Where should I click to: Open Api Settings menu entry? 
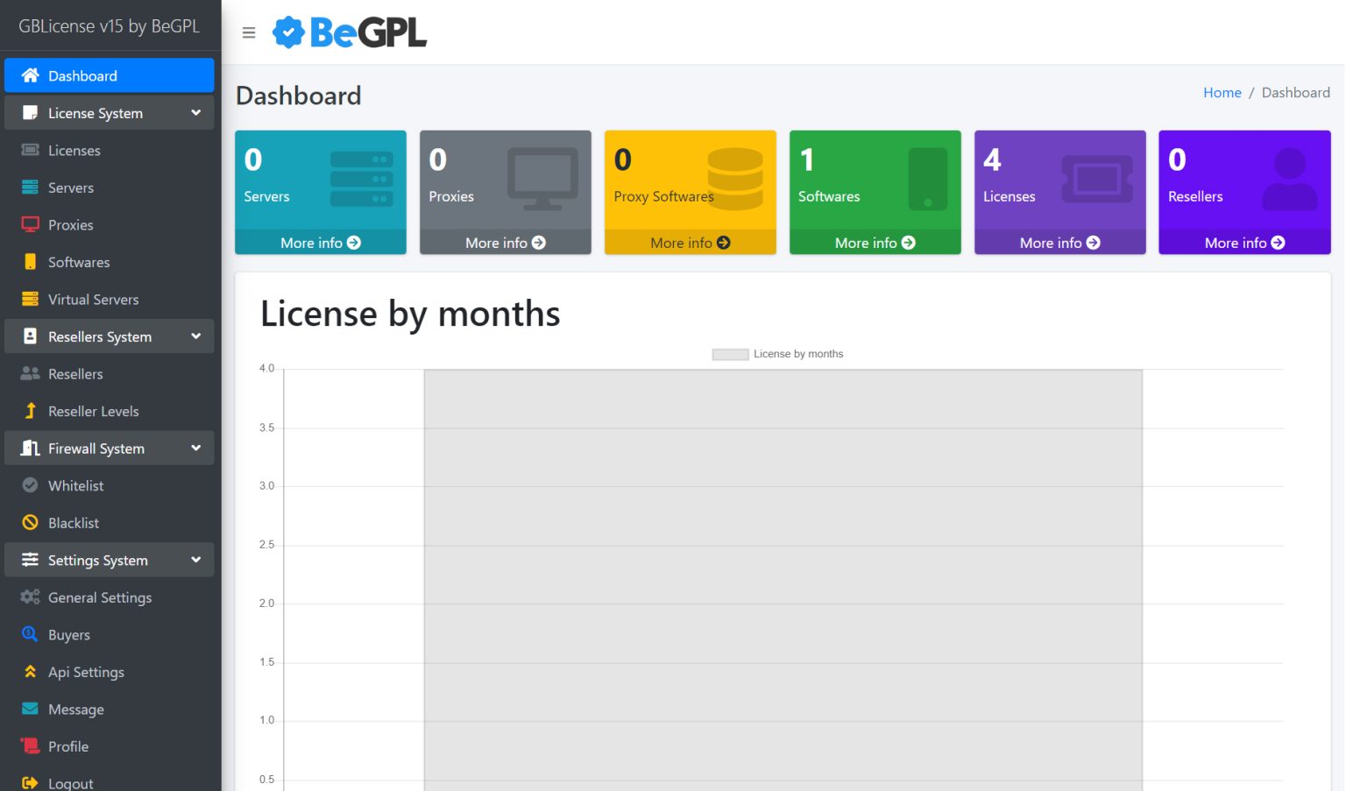tap(85, 672)
